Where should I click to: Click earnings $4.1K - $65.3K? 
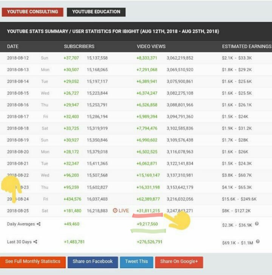pyautogui.click(x=237, y=187)
